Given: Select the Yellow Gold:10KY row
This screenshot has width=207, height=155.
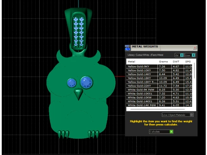Looking at the screenshot, I should click(159, 70).
